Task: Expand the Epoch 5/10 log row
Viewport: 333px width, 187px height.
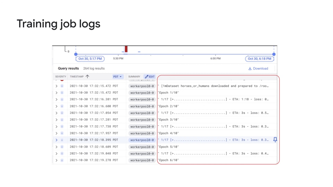Action: pos(56,147)
